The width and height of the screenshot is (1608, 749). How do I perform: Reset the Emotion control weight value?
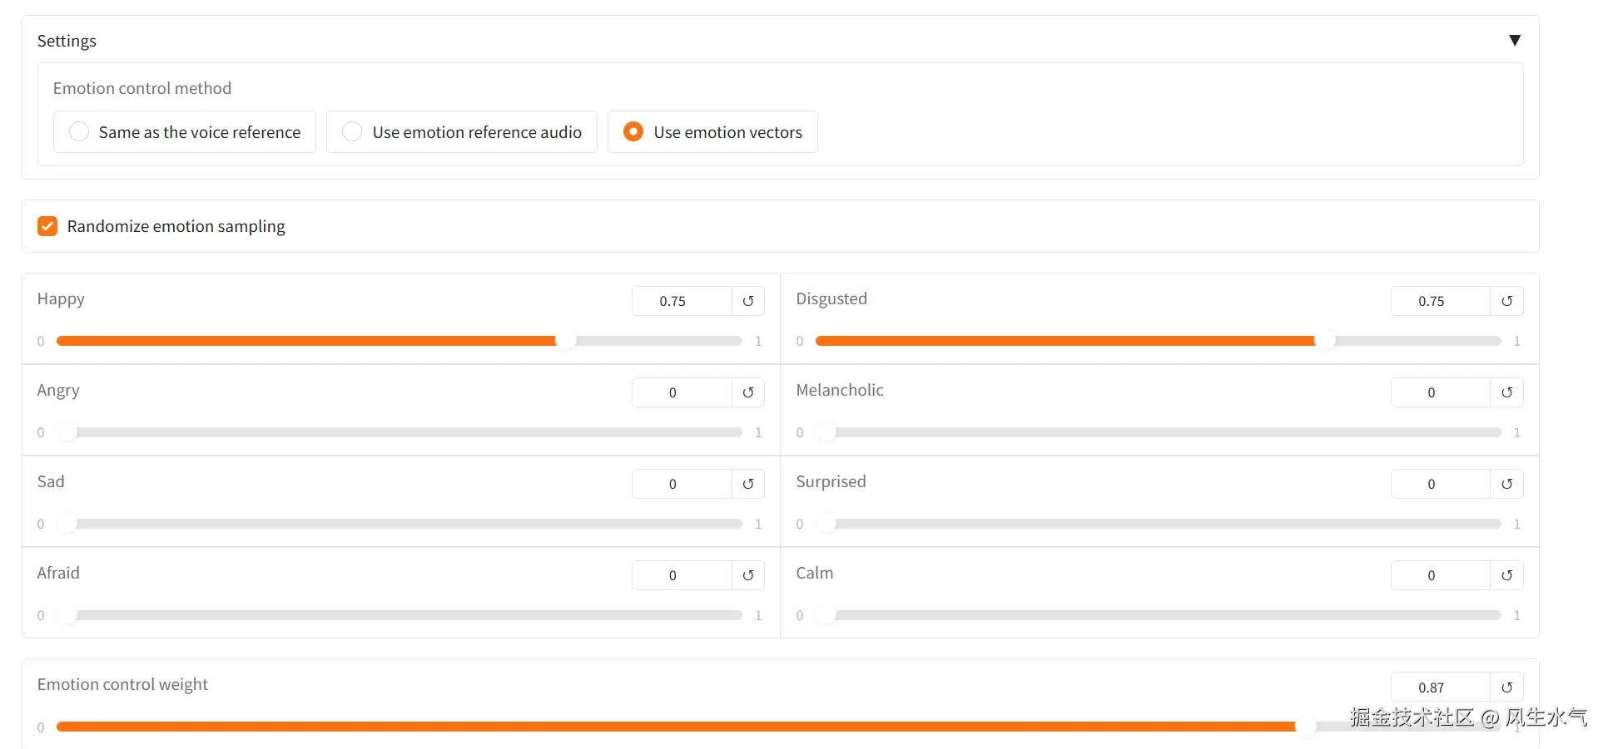pos(1506,687)
